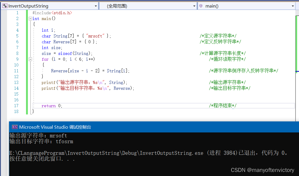Screen dimensions: 299x176
Task: Click the comment /*定义反转字符串*/
Action: click(220, 42)
